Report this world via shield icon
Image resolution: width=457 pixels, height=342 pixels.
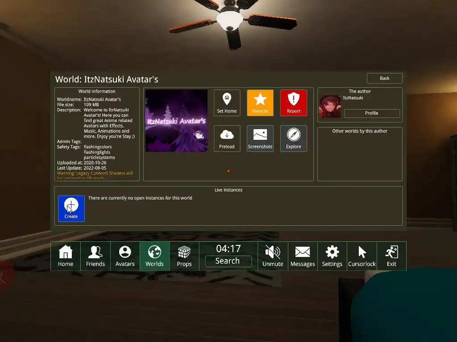[294, 103]
